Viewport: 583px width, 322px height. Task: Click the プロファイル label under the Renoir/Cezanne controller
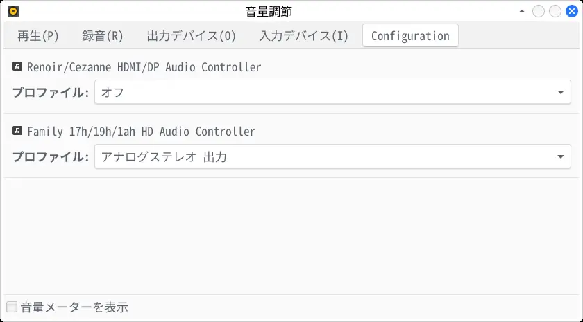[50, 92]
